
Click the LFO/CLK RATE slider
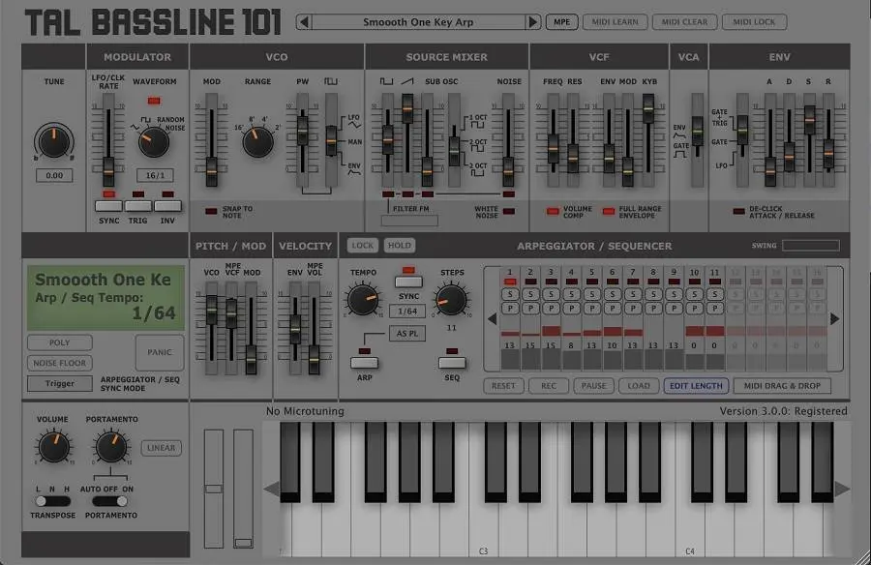108,140
